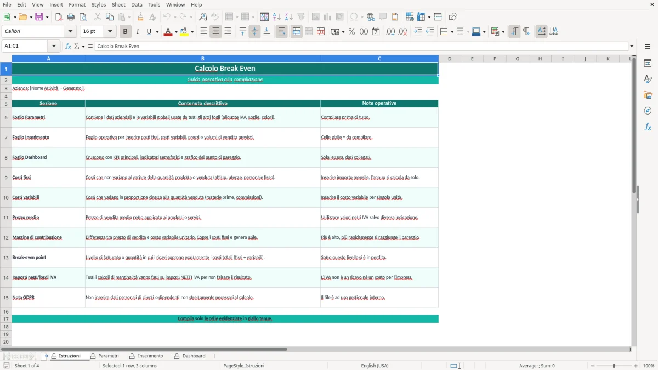Click the Increase Indent icon
This screenshot has width=658, height=370.
[x=418, y=32]
